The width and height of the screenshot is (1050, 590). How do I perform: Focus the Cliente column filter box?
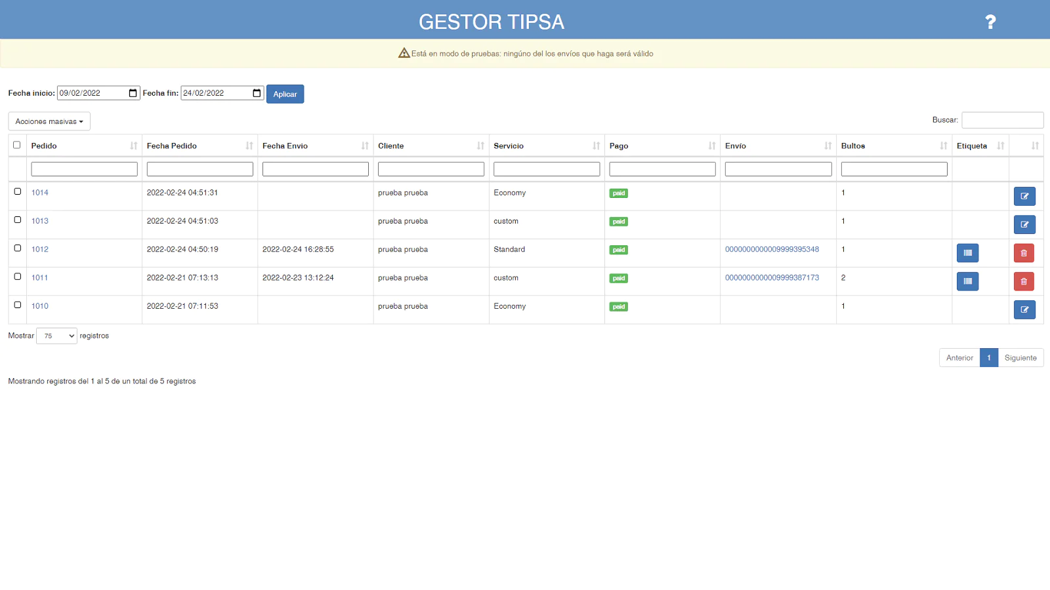(x=431, y=169)
